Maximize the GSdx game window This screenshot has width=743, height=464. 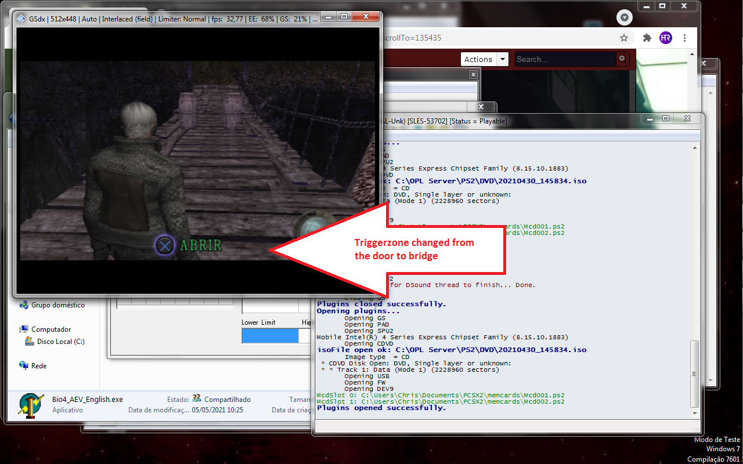(x=344, y=17)
